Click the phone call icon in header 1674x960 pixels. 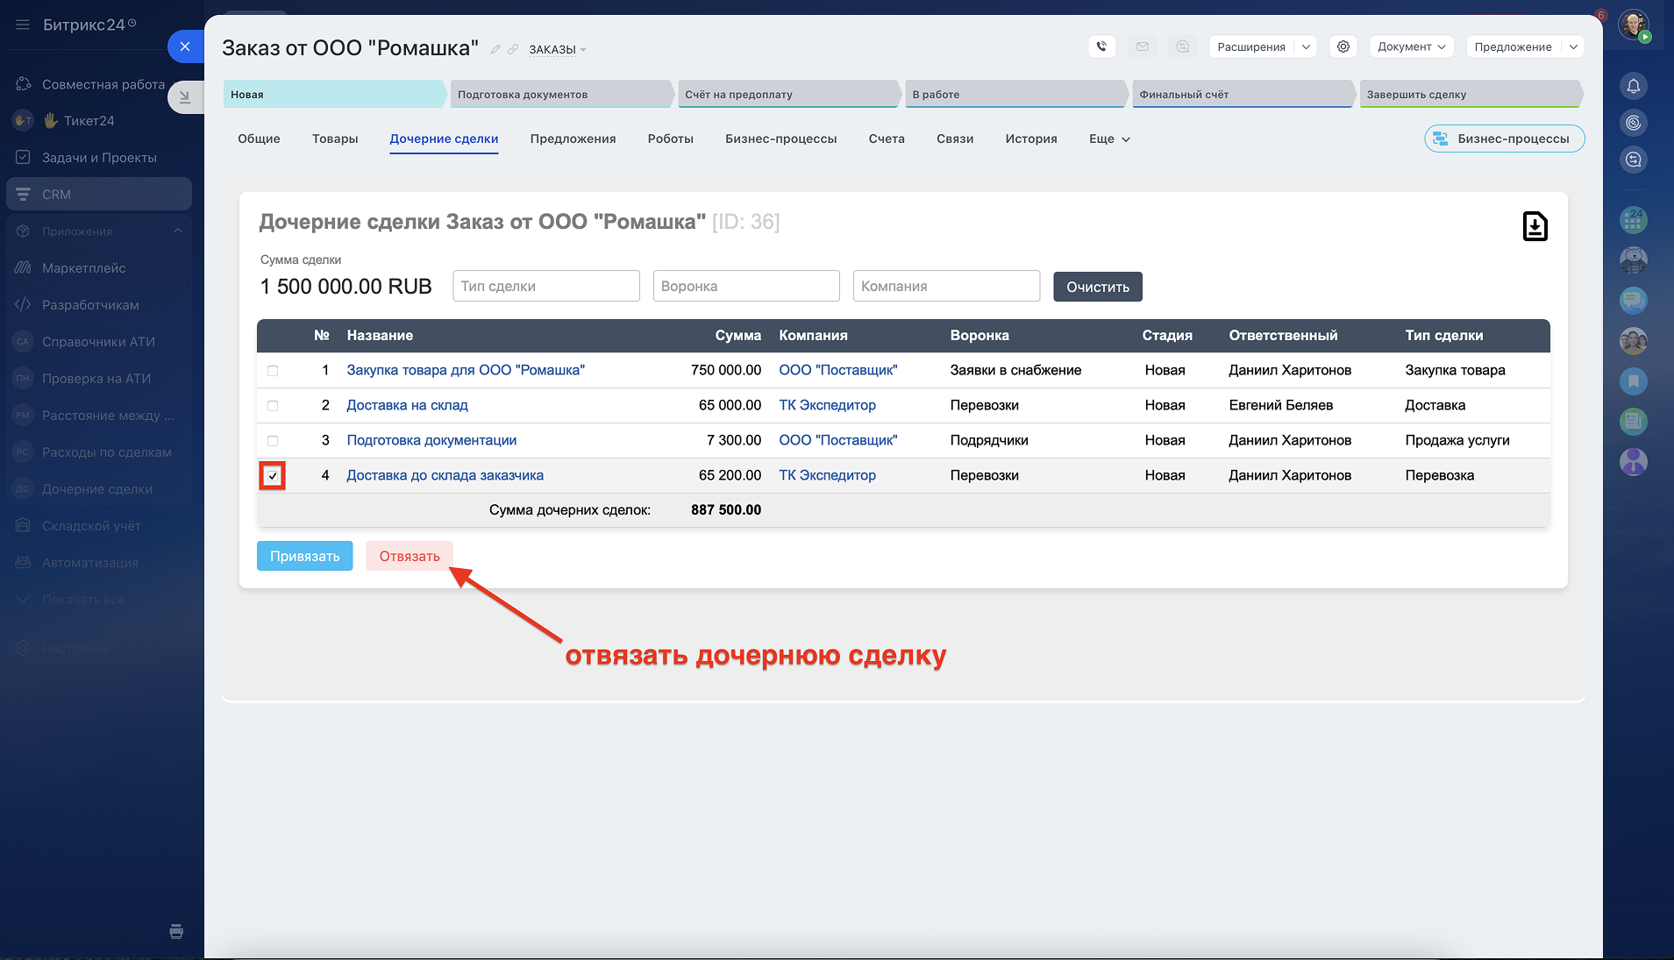(x=1101, y=46)
